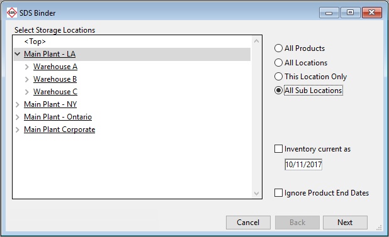Select This Location Only radio button
Image resolution: width=389 pixels, height=237 pixels.
(278, 76)
